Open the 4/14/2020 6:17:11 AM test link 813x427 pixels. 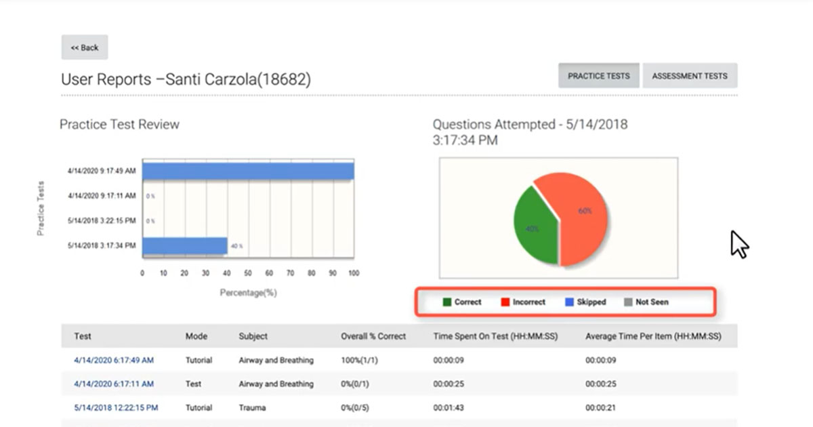114,384
